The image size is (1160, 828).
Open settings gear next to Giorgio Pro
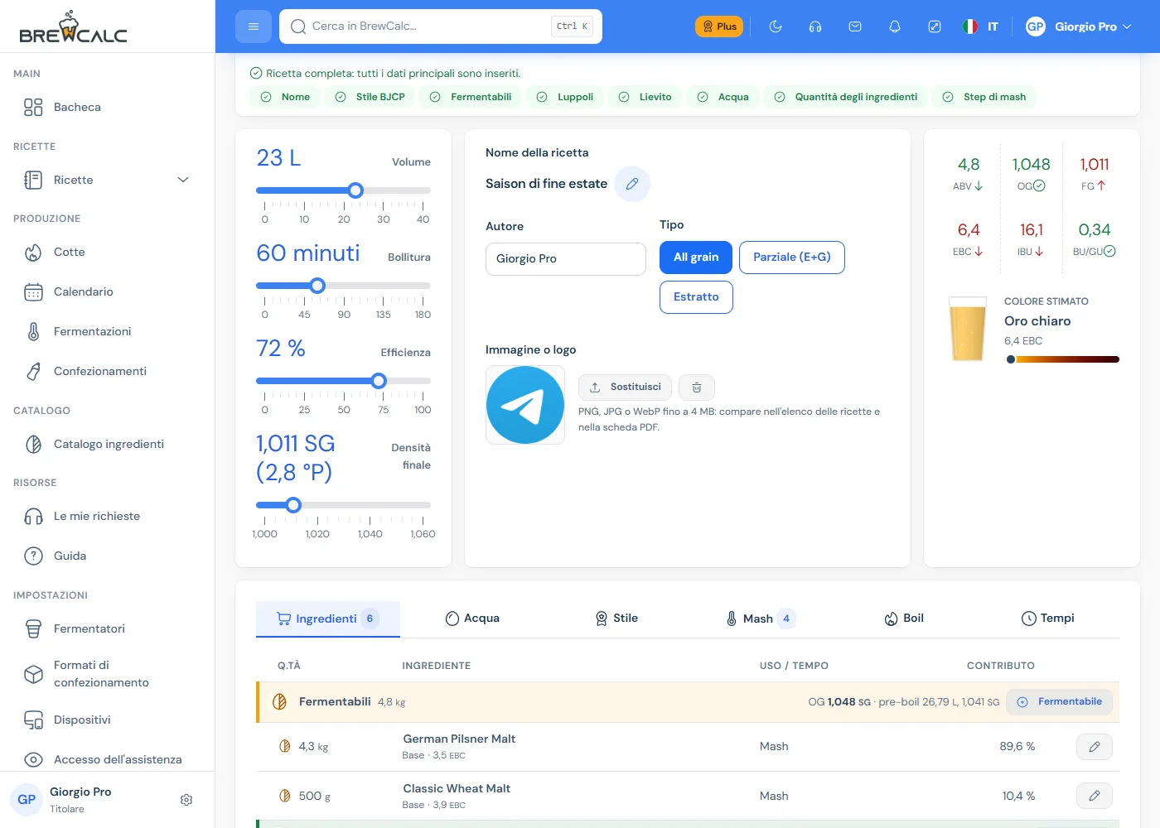coord(186,800)
